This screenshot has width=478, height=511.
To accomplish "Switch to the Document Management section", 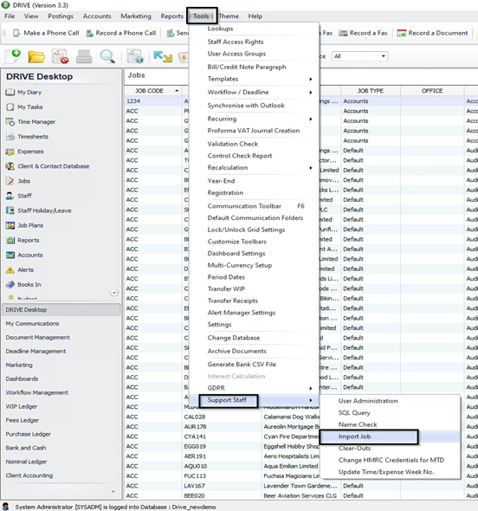I will click(38, 337).
